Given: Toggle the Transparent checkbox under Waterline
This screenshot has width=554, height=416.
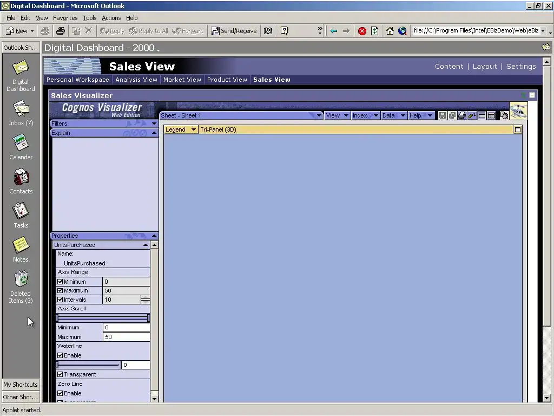Looking at the screenshot, I should click(x=60, y=374).
